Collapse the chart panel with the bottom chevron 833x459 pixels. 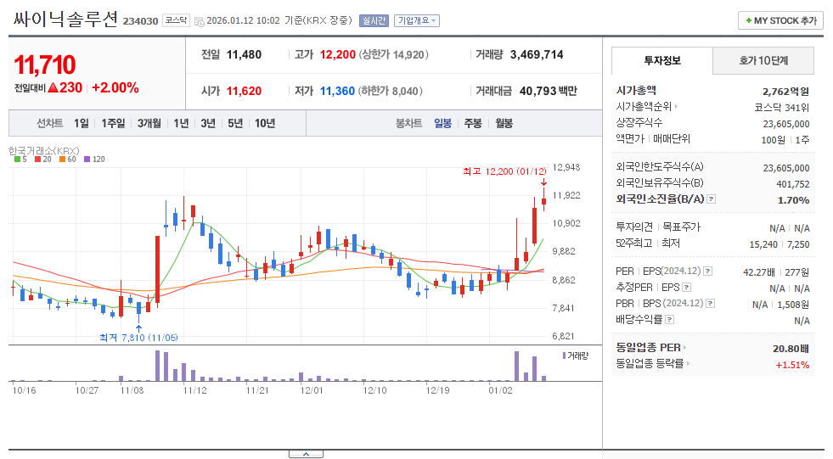point(306,454)
